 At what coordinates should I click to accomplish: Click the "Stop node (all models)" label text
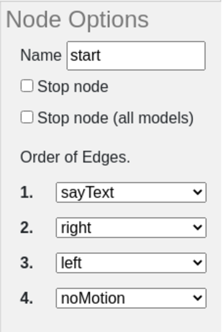click(115, 118)
